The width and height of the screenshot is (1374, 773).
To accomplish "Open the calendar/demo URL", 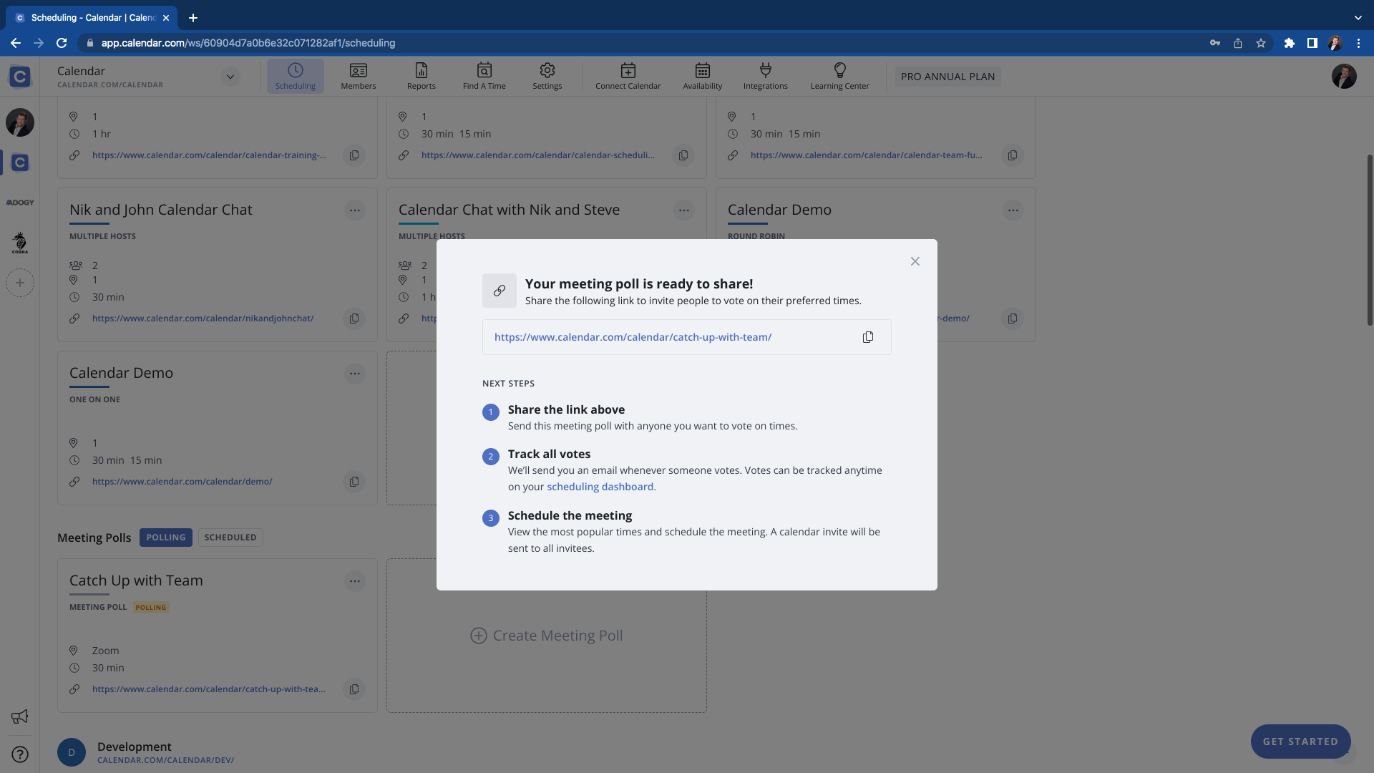I will pyautogui.click(x=182, y=482).
